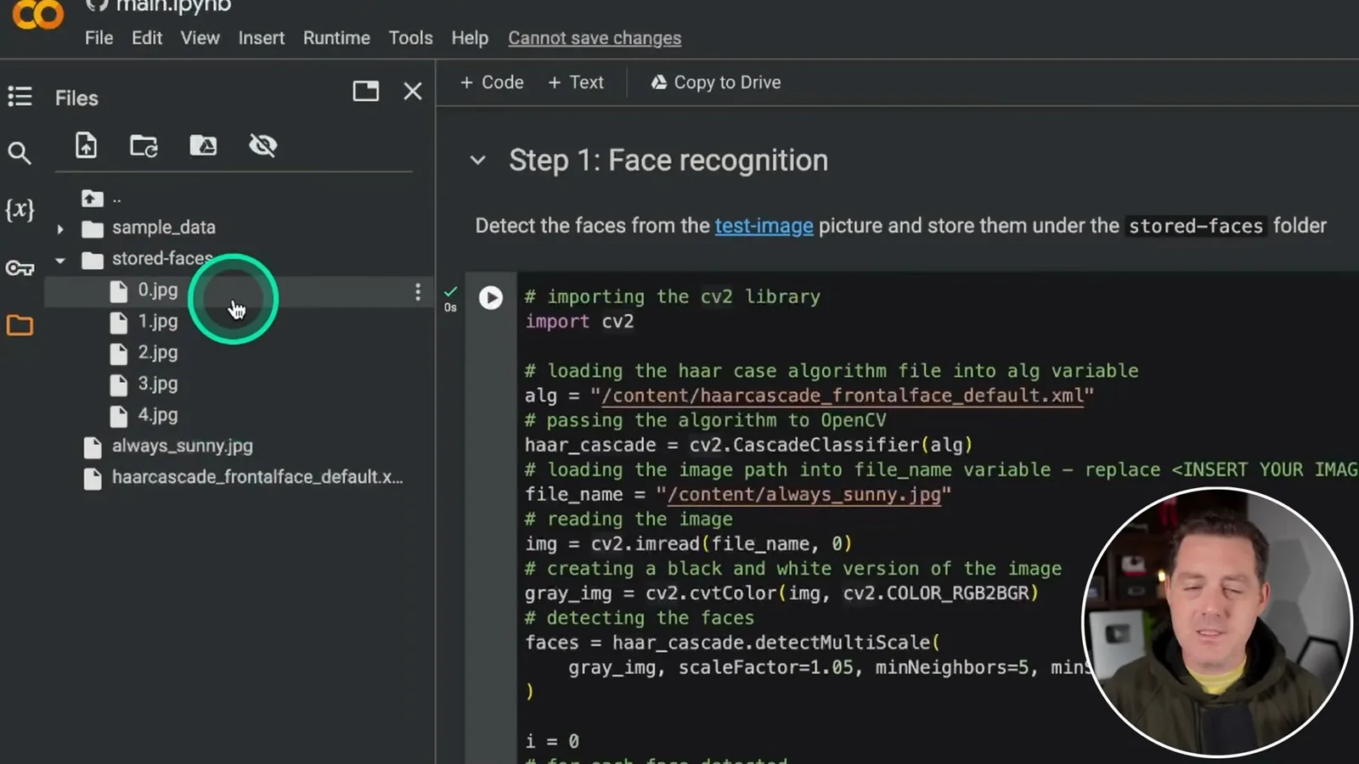Image resolution: width=1359 pixels, height=764 pixels.
Task: Click the orange Files folder sidebar icon
Action: pos(20,325)
